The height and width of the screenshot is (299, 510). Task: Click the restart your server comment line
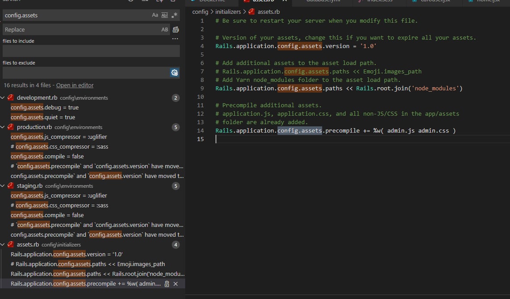coord(316,21)
